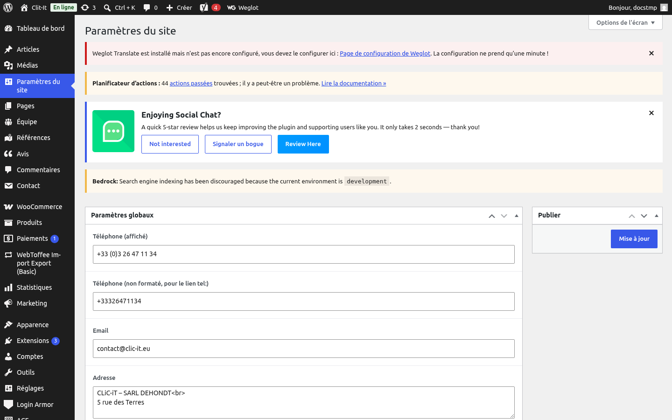This screenshot has height=420, width=672.
Task: Click the En ligne status badge
Action: 63,7
